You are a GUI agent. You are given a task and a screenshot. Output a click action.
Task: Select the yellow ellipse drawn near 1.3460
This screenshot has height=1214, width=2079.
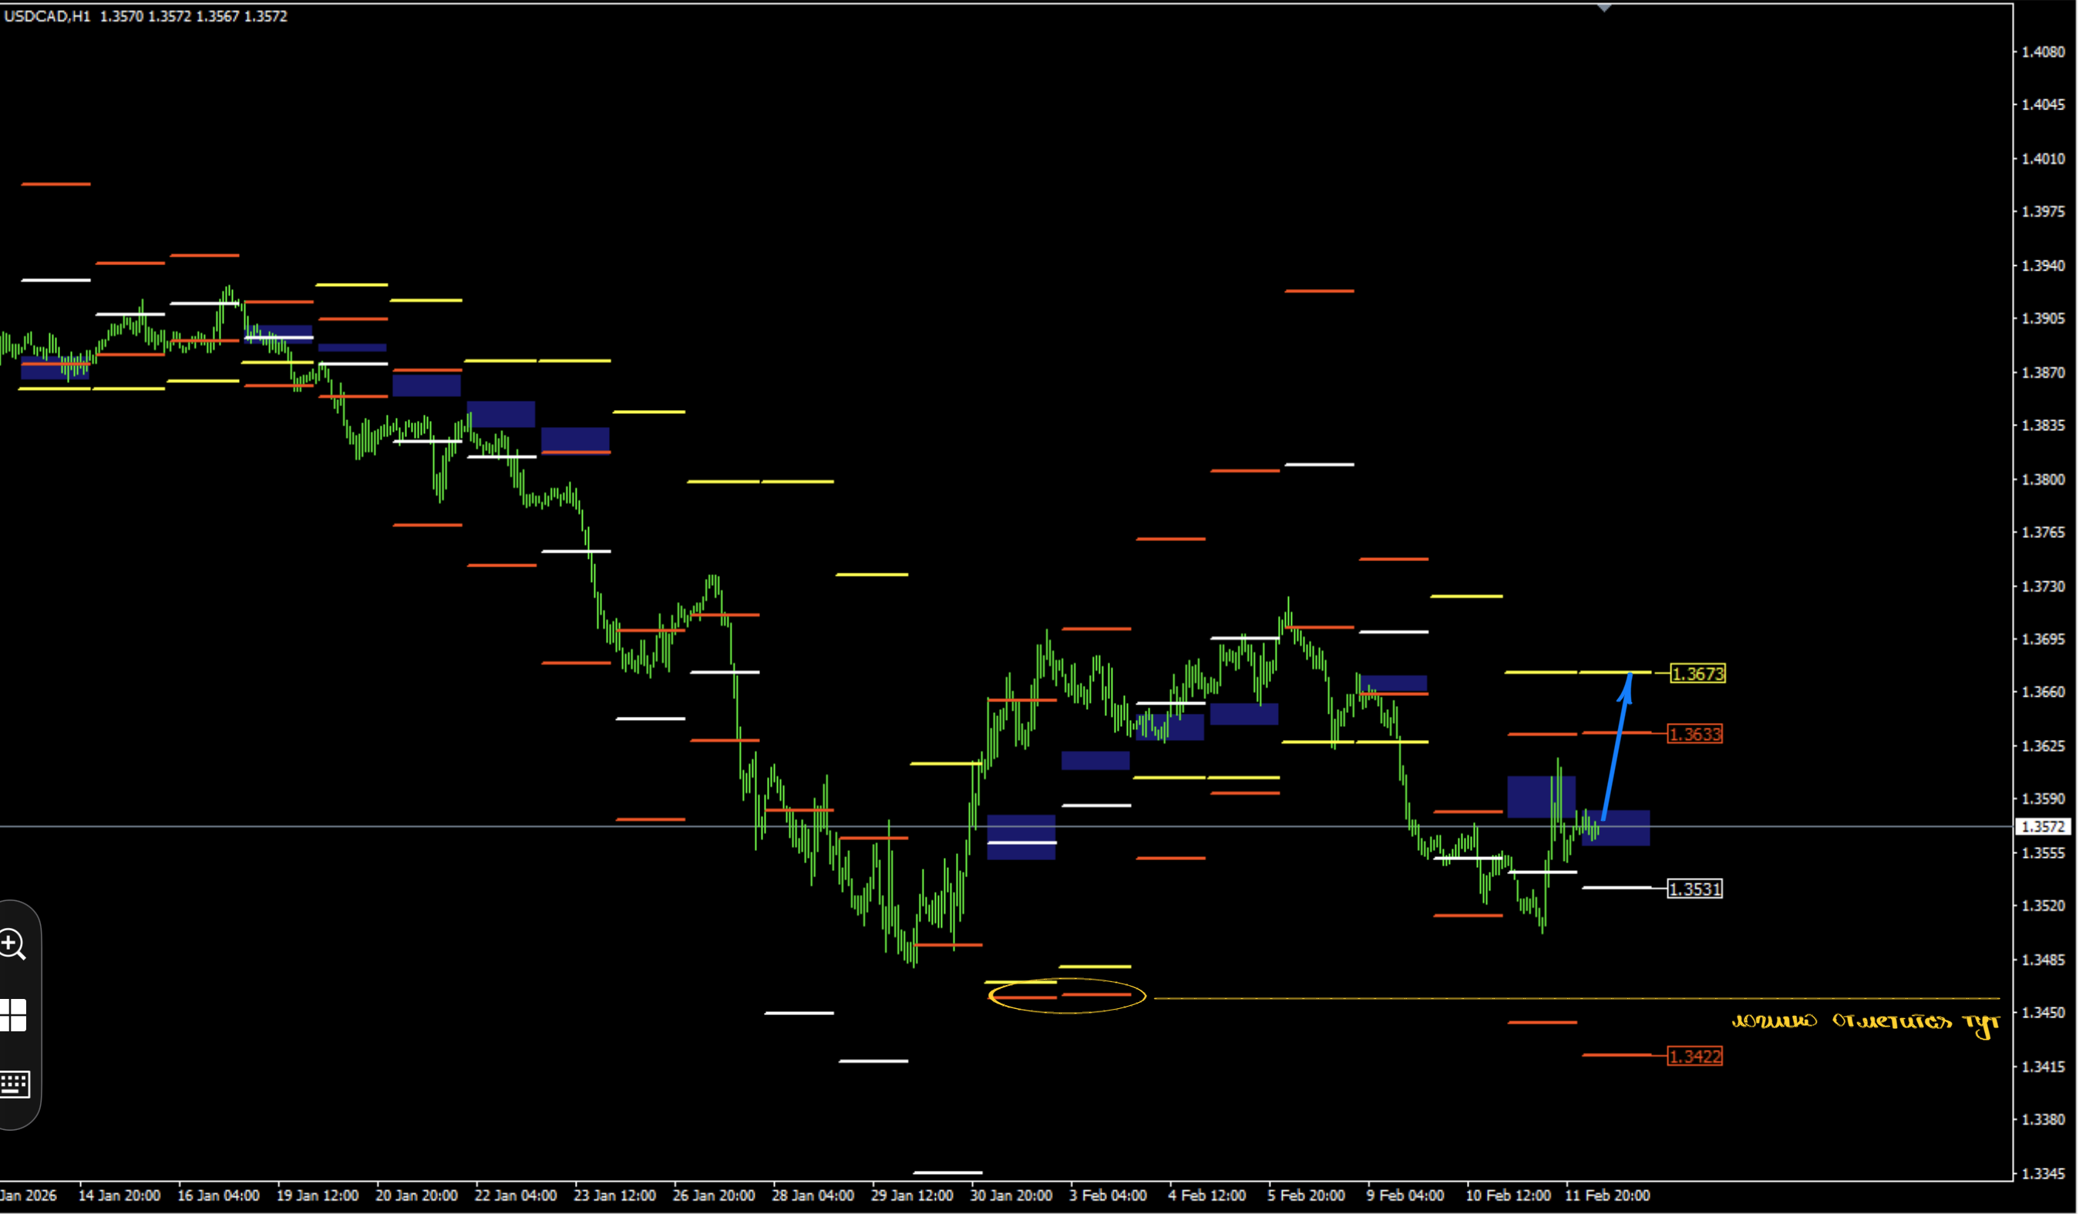click(1067, 997)
